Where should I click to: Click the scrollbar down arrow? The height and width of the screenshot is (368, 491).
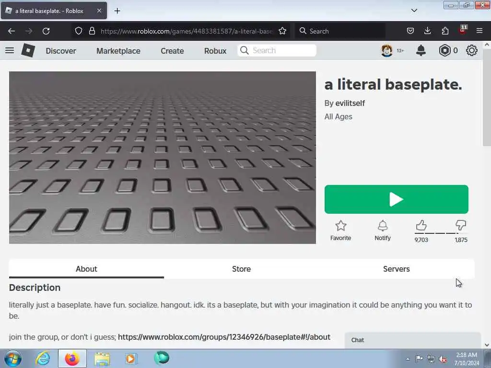487,345
